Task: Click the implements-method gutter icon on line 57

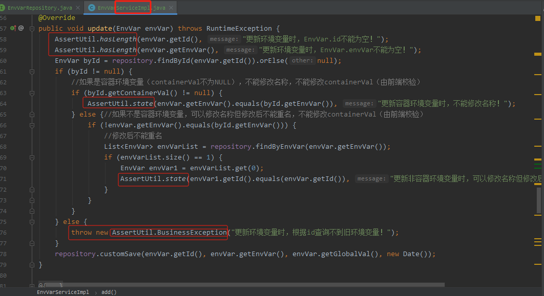Action: 13,28
